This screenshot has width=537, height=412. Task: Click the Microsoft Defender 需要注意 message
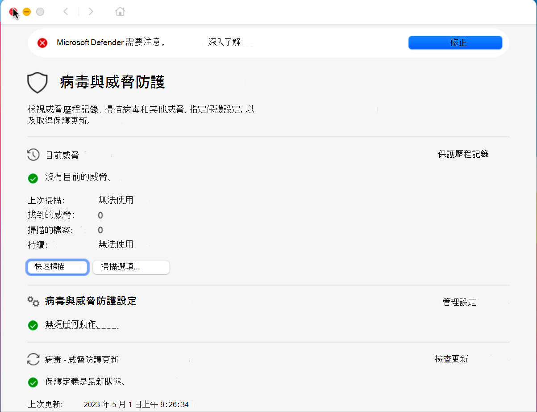[111, 42]
